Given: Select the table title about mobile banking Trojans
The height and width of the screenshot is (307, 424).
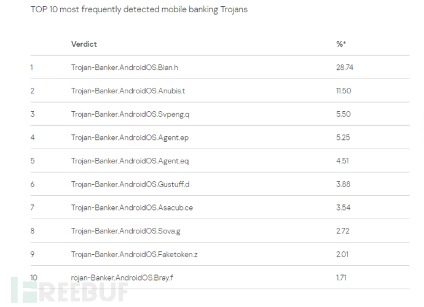Looking at the screenshot, I should pyautogui.click(x=139, y=10).
